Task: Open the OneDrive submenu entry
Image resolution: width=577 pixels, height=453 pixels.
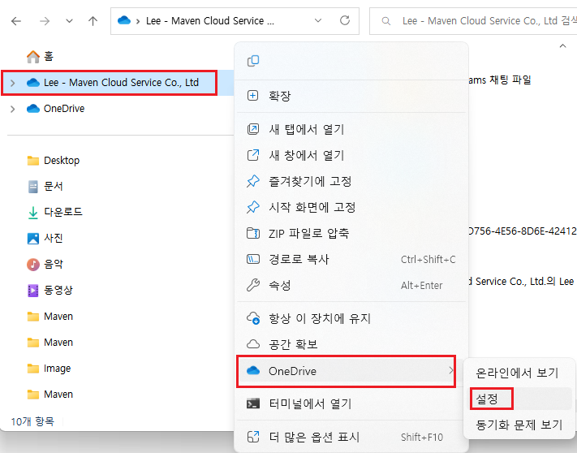Action: pyautogui.click(x=346, y=371)
